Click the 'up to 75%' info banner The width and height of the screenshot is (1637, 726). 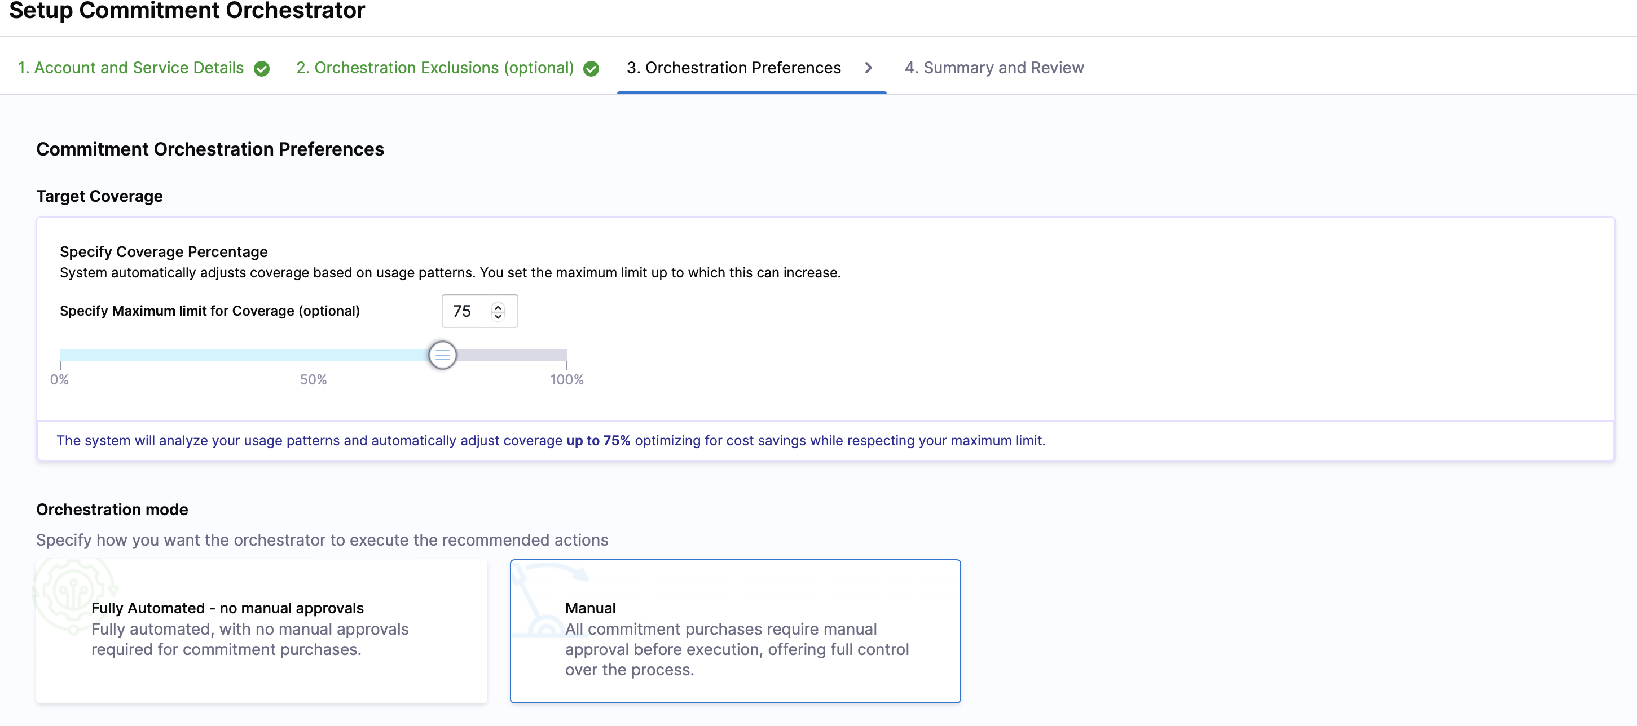tap(551, 441)
